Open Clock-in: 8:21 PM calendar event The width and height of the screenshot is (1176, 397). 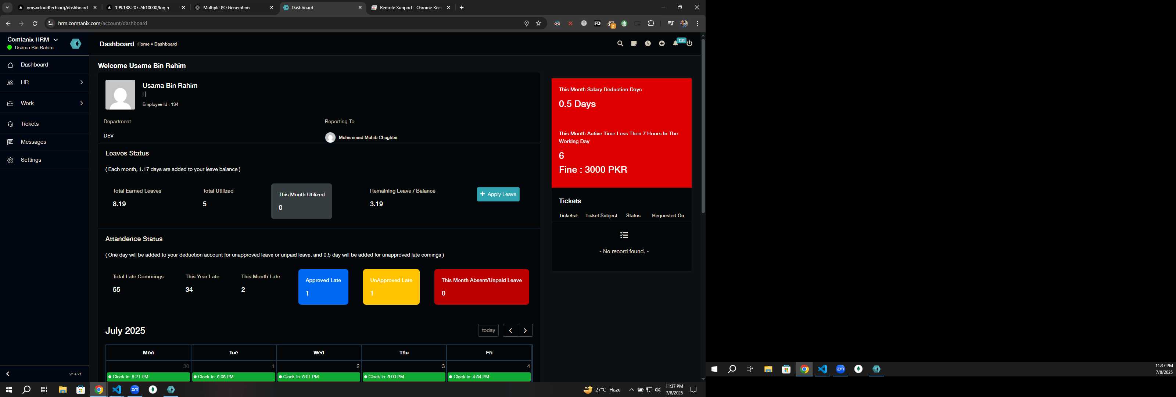tap(148, 377)
